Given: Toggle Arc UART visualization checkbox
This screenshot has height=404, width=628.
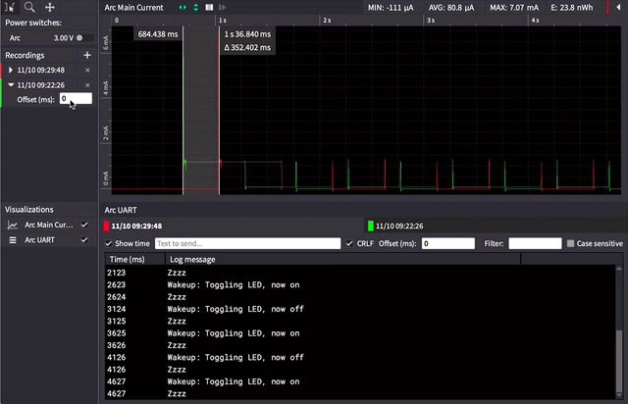Looking at the screenshot, I should coord(84,240).
